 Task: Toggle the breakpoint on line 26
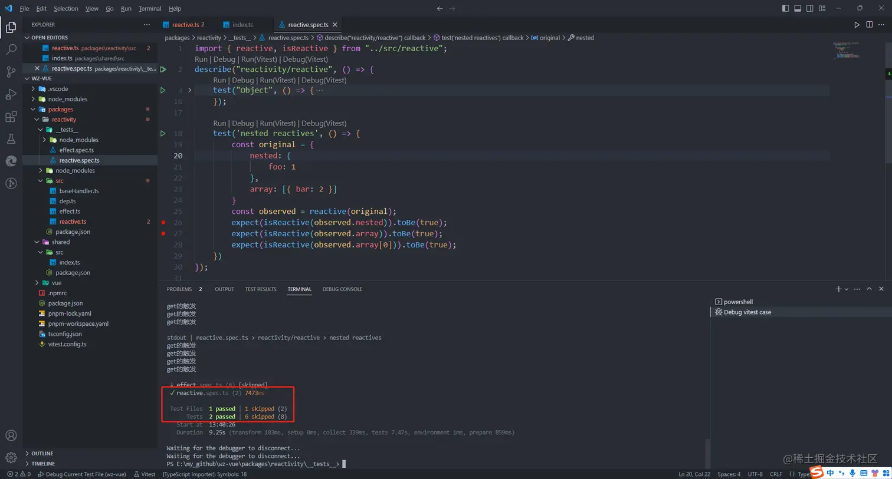point(163,223)
